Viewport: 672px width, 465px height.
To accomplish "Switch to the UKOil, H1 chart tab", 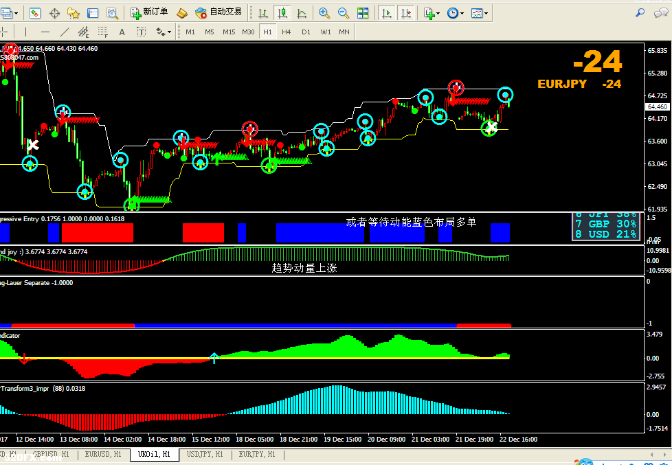I will (x=155, y=454).
